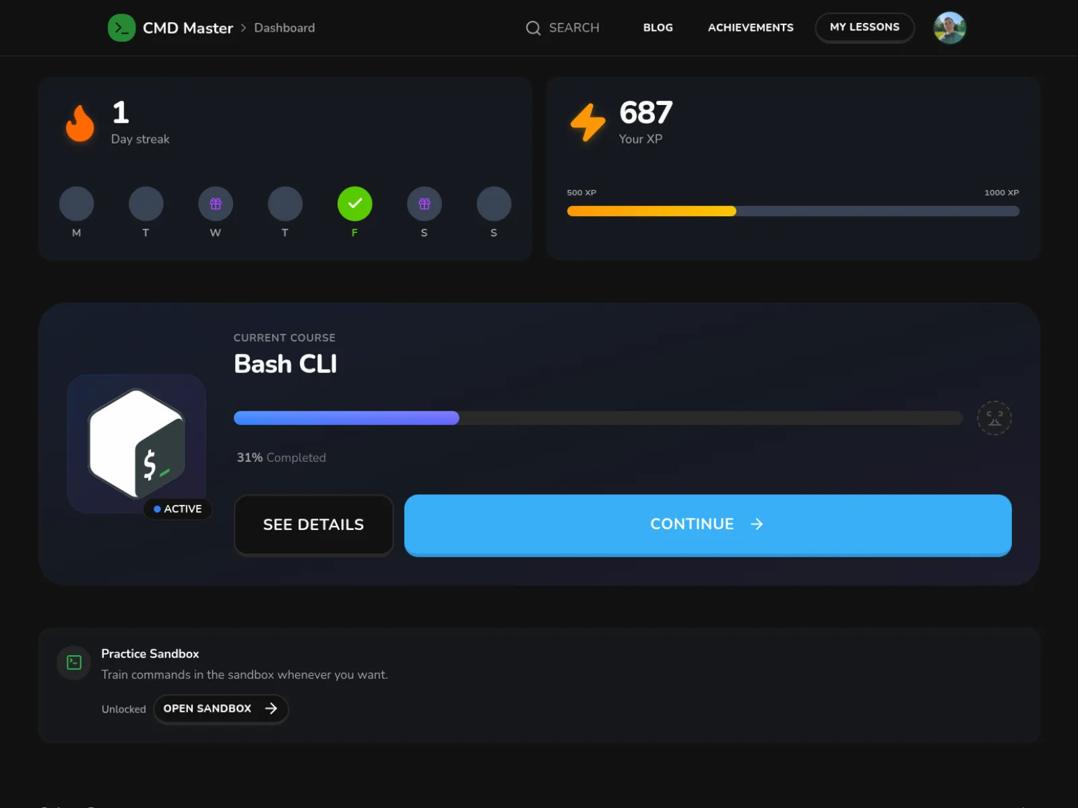1078x808 pixels.
Task: Continue the Bash CLI course
Action: coord(707,525)
